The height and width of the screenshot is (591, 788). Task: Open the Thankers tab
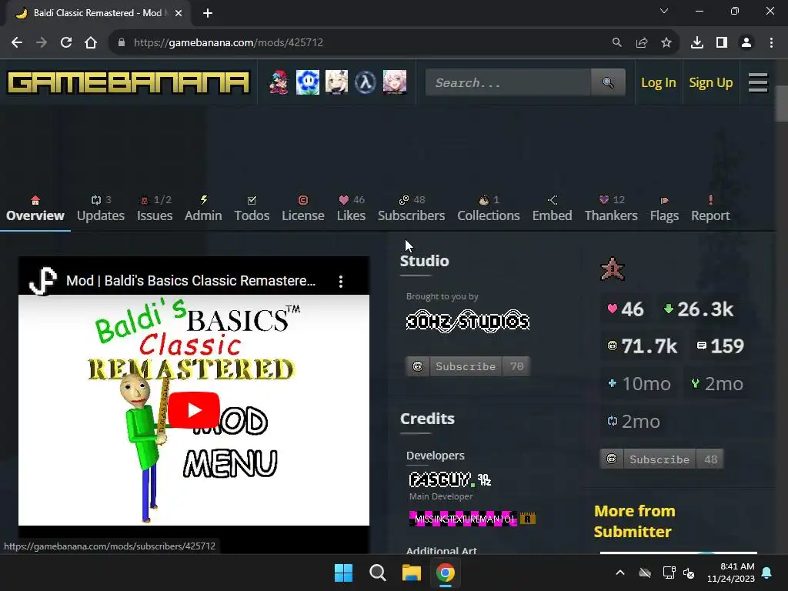click(611, 209)
